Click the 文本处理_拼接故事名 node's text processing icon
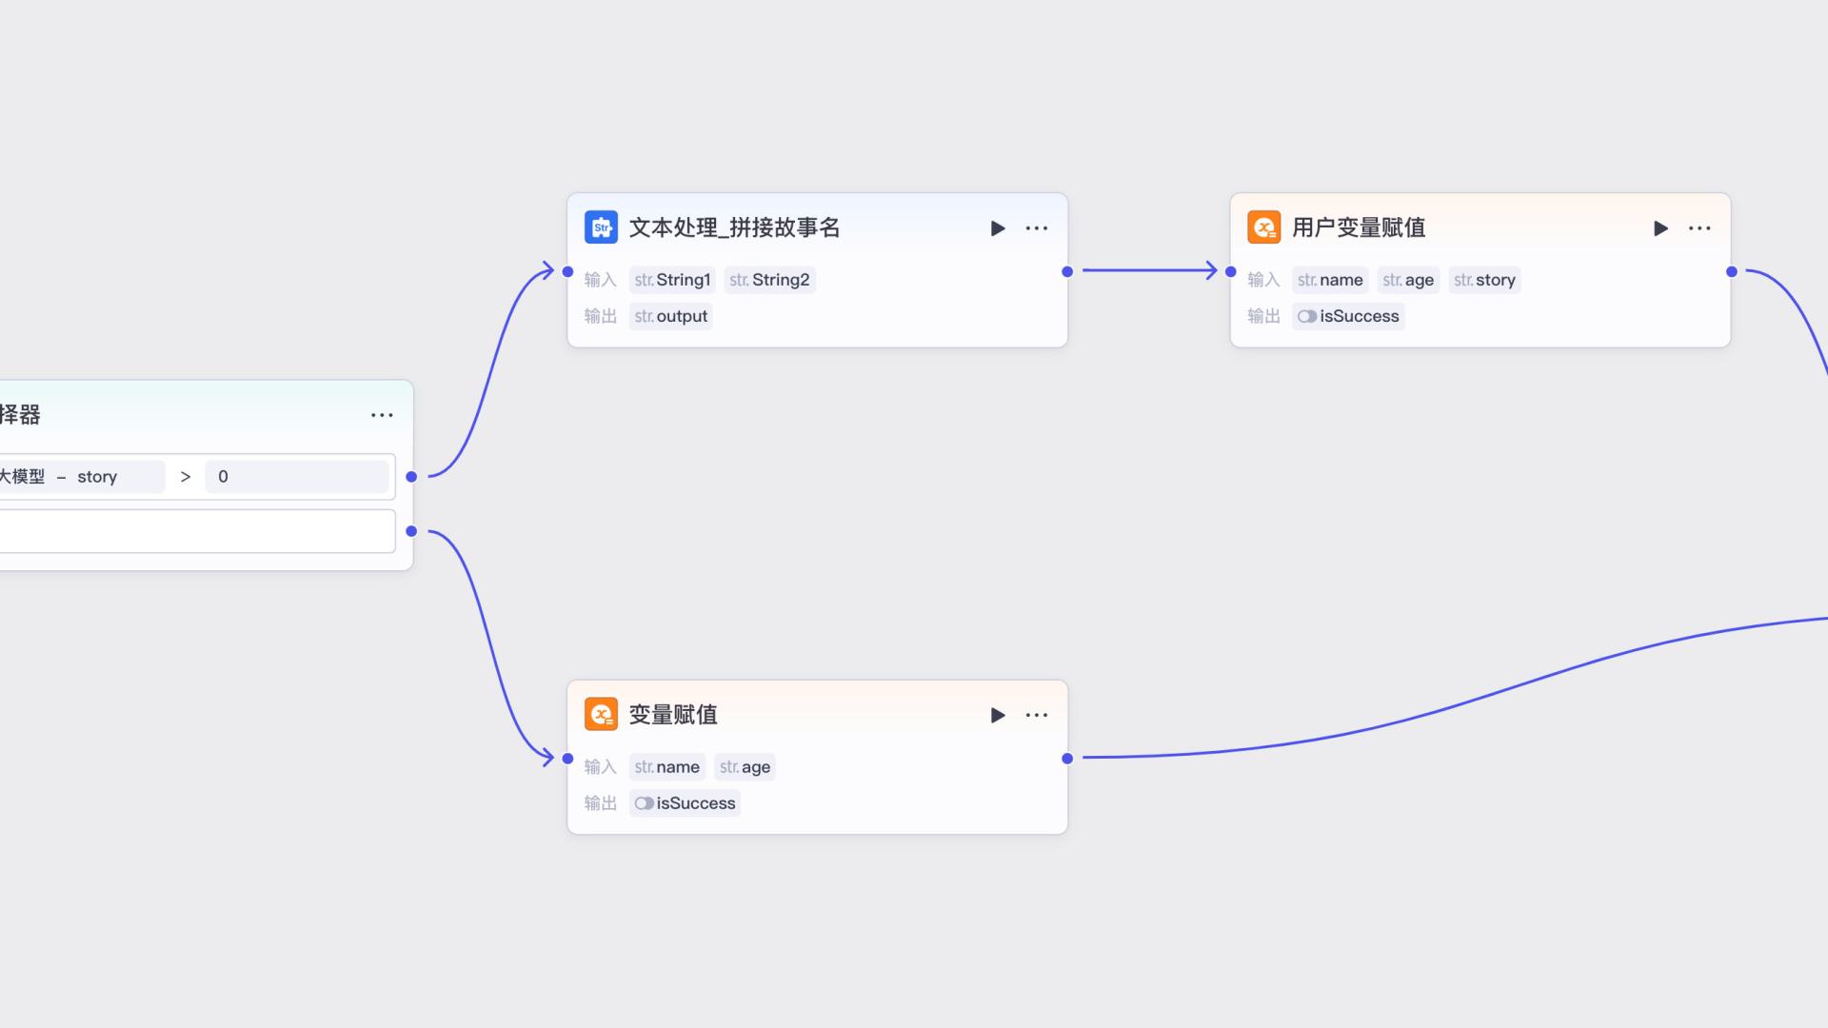Viewport: 1828px width, 1028px height. point(601,227)
